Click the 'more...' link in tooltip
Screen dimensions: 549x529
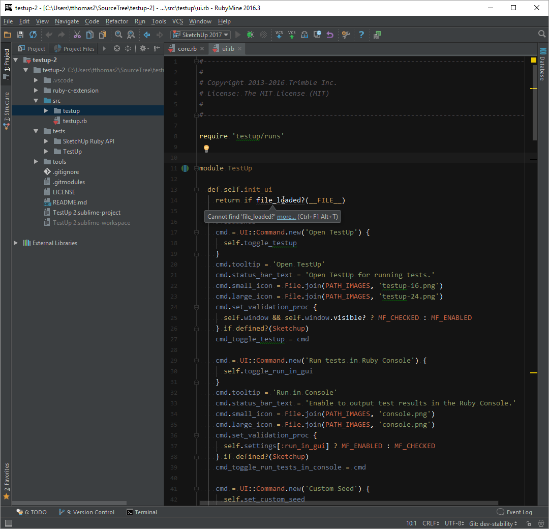click(286, 217)
